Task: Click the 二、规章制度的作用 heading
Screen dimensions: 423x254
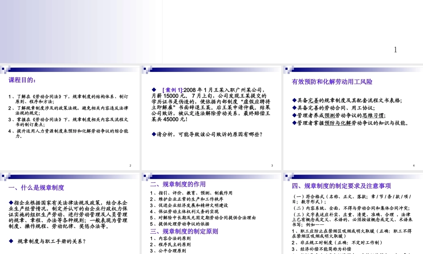Action: coord(178,184)
